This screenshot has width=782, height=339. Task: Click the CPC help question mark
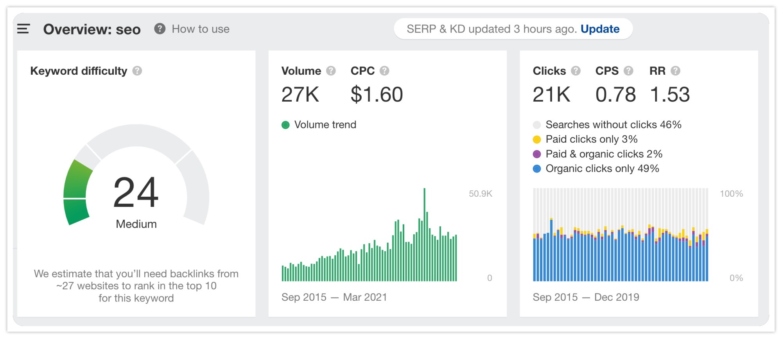384,71
